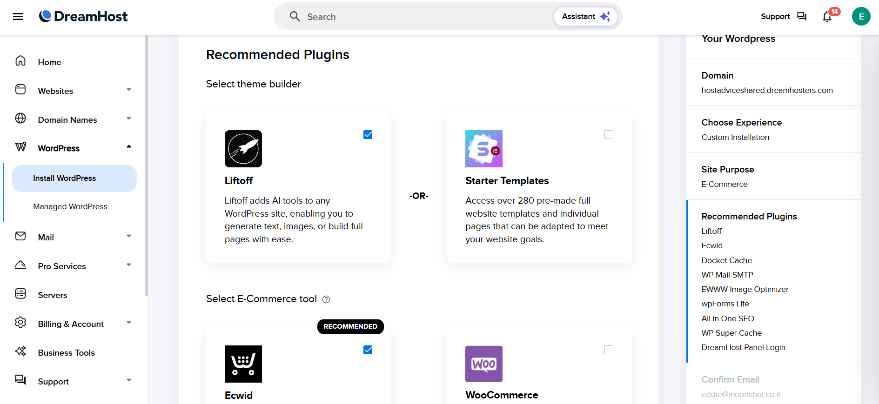This screenshot has width=879, height=404.
Task: Collapse the WordPress menu arrow
Action: [129, 147]
